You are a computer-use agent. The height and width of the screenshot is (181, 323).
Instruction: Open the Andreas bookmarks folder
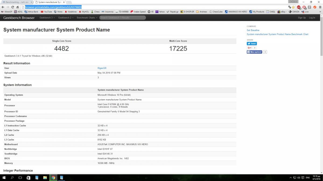[201, 12]
